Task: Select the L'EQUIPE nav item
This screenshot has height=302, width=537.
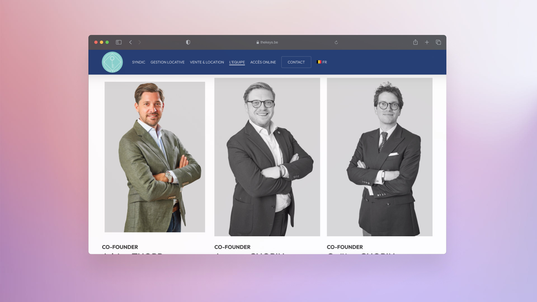Action: pyautogui.click(x=237, y=62)
